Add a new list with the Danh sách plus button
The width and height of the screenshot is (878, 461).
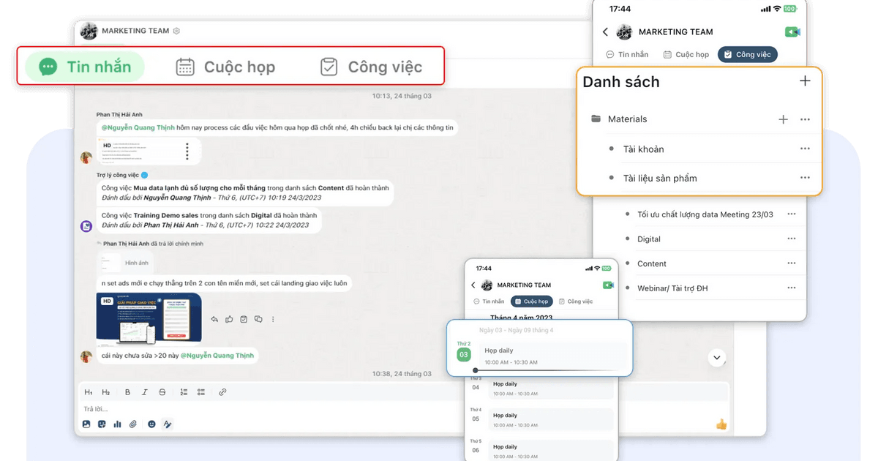805,81
